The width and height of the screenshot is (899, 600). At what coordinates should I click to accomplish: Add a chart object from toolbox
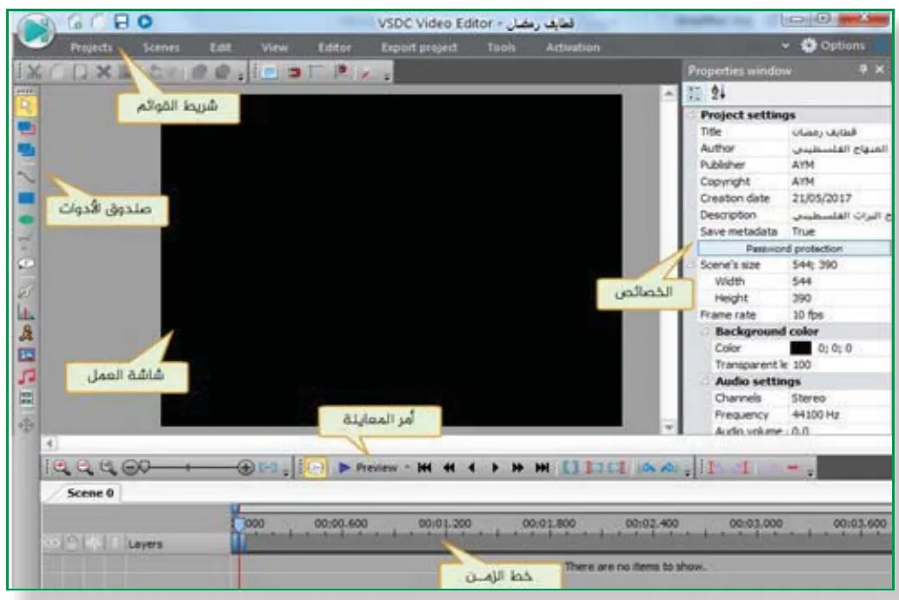pos(26,313)
